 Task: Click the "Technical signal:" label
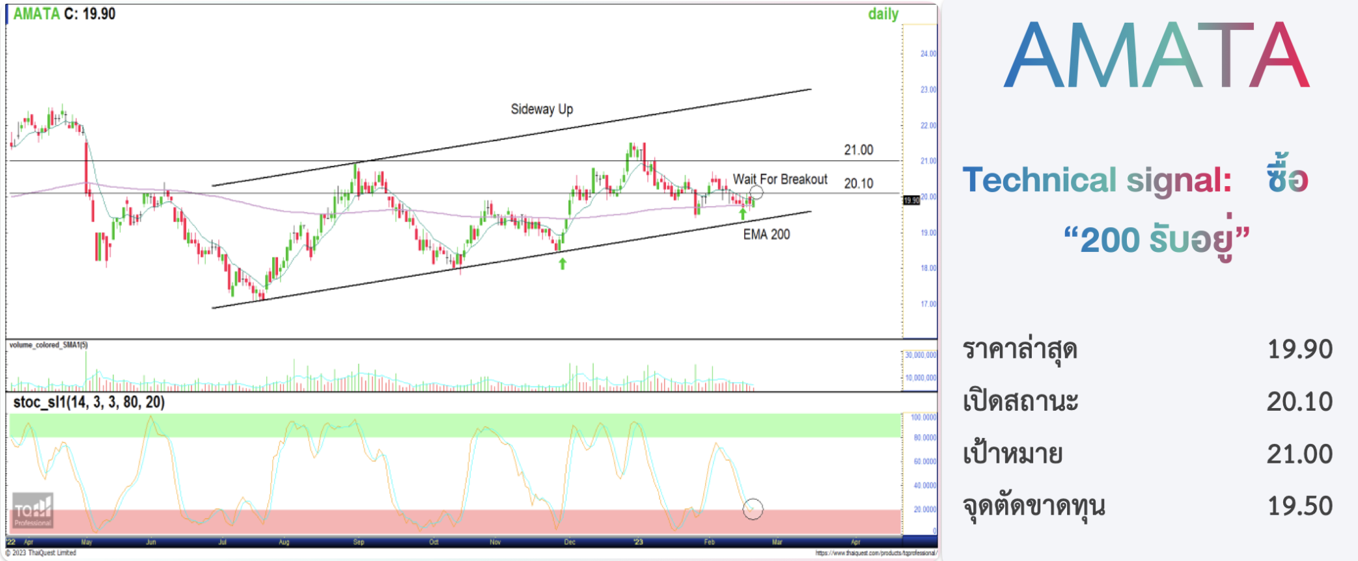(1097, 180)
